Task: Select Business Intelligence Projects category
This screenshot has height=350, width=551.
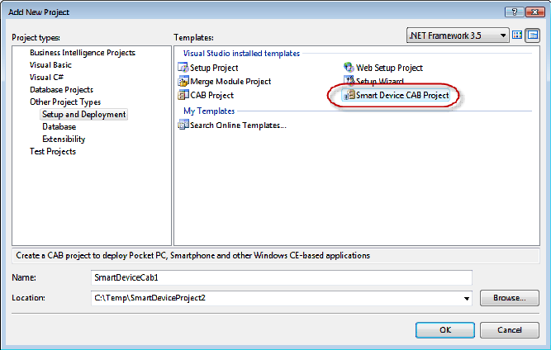Action: (x=83, y=53)
